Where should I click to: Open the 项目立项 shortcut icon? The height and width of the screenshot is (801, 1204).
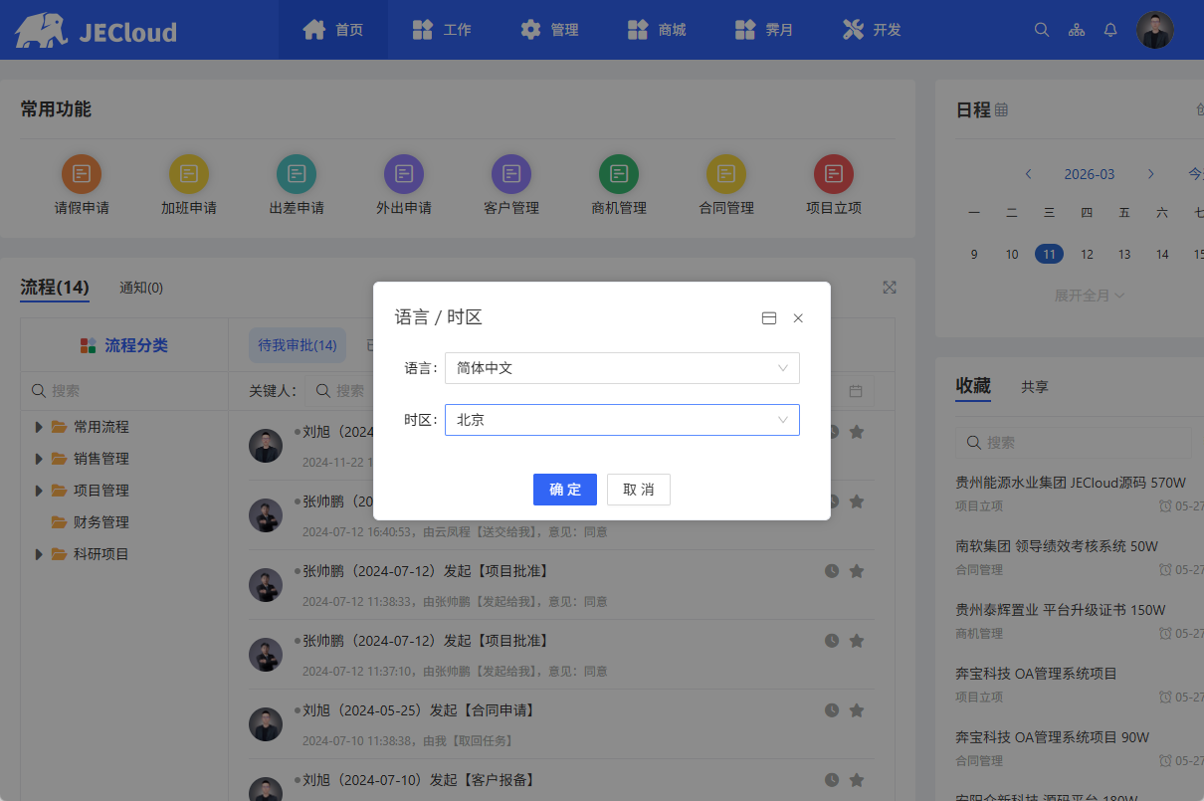pyautogui.click(x=834, y=174)
